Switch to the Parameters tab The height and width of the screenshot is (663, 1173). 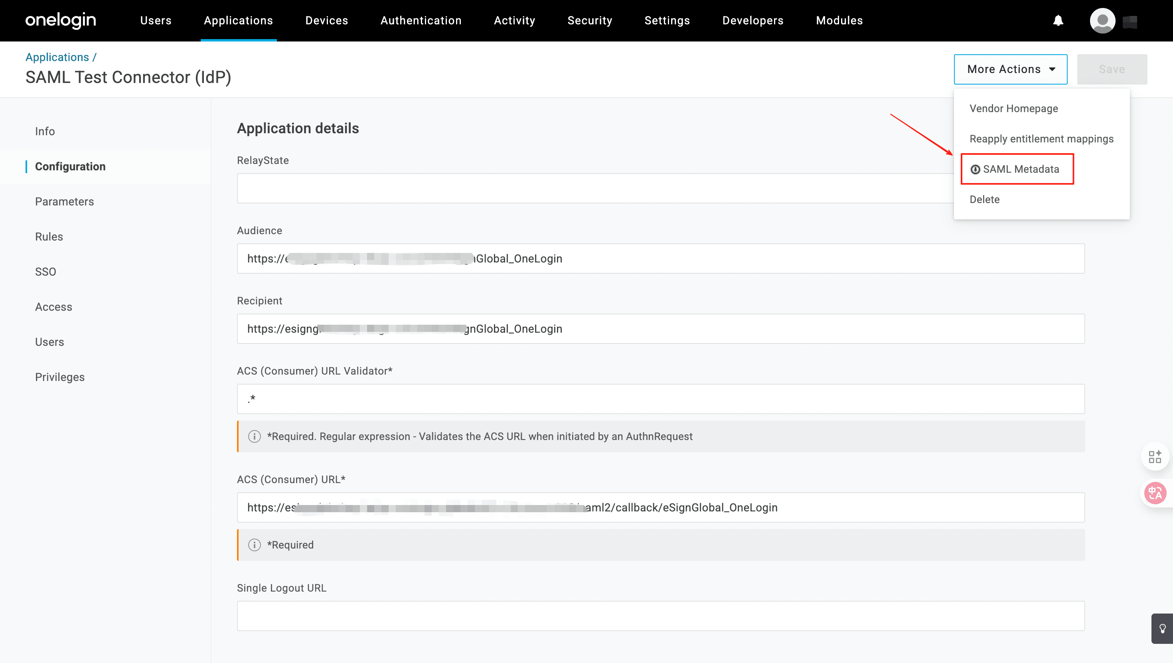pos(64,201)
